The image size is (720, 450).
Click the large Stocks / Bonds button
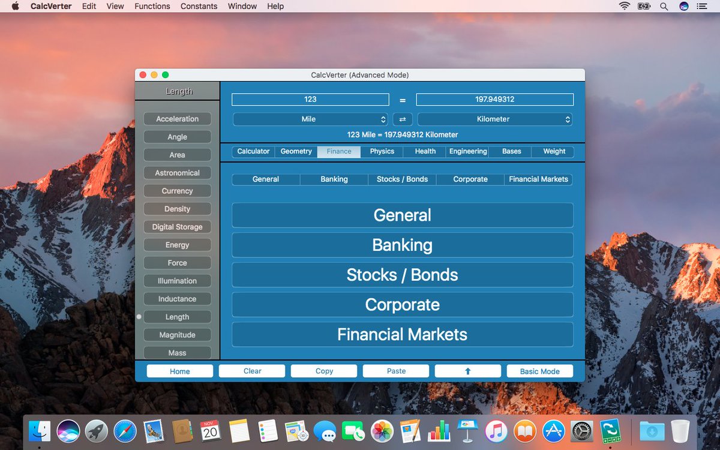pos(403,275)
